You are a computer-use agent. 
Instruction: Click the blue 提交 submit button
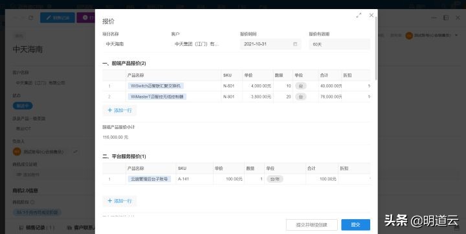click(356, 225)
